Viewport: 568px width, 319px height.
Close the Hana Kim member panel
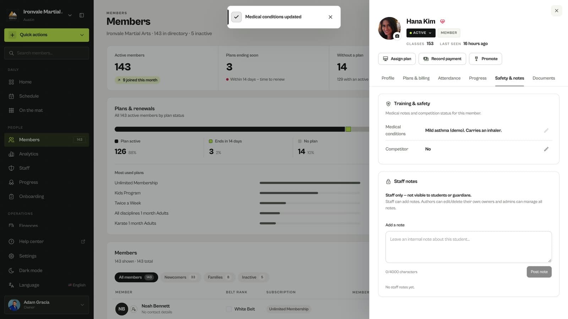click(556, 11)
